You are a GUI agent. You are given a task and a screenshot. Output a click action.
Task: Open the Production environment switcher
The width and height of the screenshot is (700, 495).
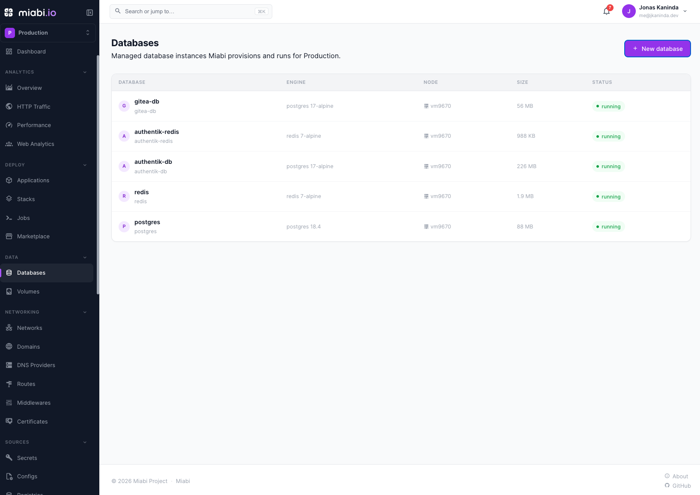(48, 33)
